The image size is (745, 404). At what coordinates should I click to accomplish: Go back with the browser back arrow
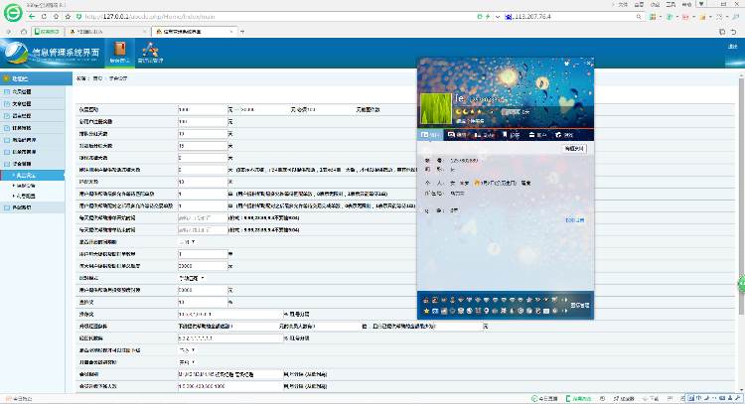(x=32, y=16)
